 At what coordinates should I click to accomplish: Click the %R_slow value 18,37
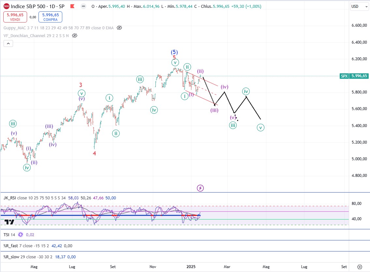(60, 257)
